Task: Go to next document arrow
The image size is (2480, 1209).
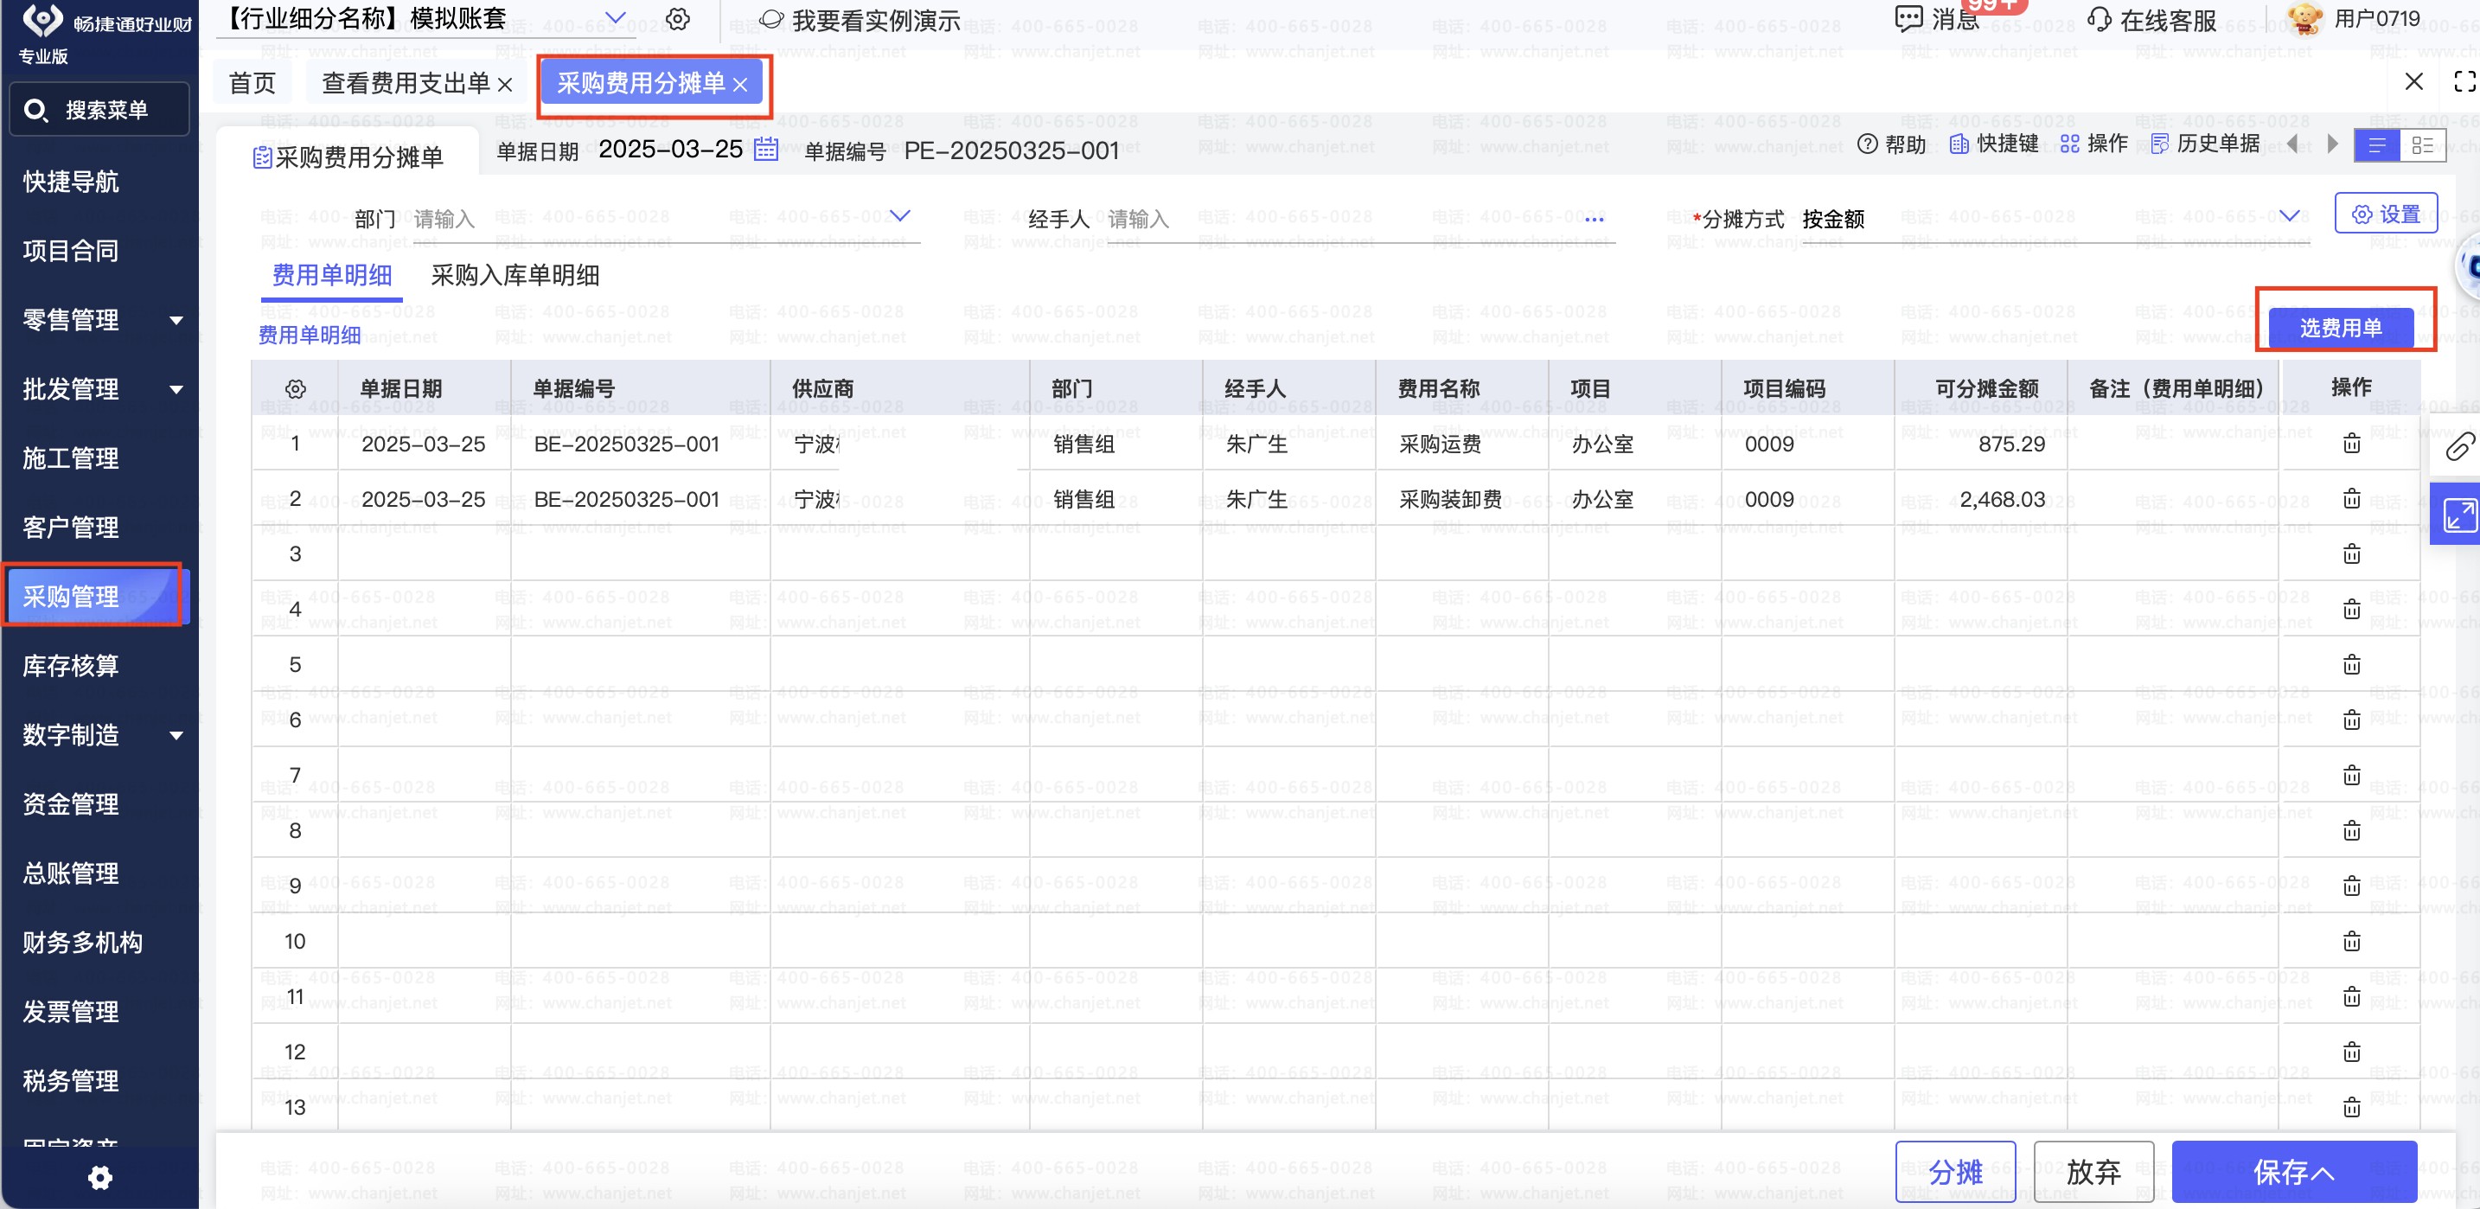Action: tap(2333, 144)
